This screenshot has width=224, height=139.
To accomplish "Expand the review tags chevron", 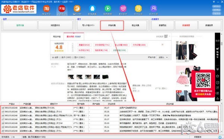I will [162, 44].
